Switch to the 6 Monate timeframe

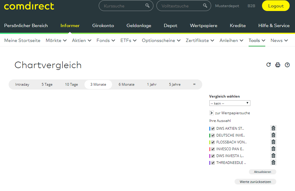point(126,84)
